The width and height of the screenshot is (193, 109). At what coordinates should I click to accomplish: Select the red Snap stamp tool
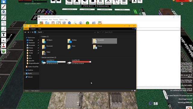(x=4, y=46)
